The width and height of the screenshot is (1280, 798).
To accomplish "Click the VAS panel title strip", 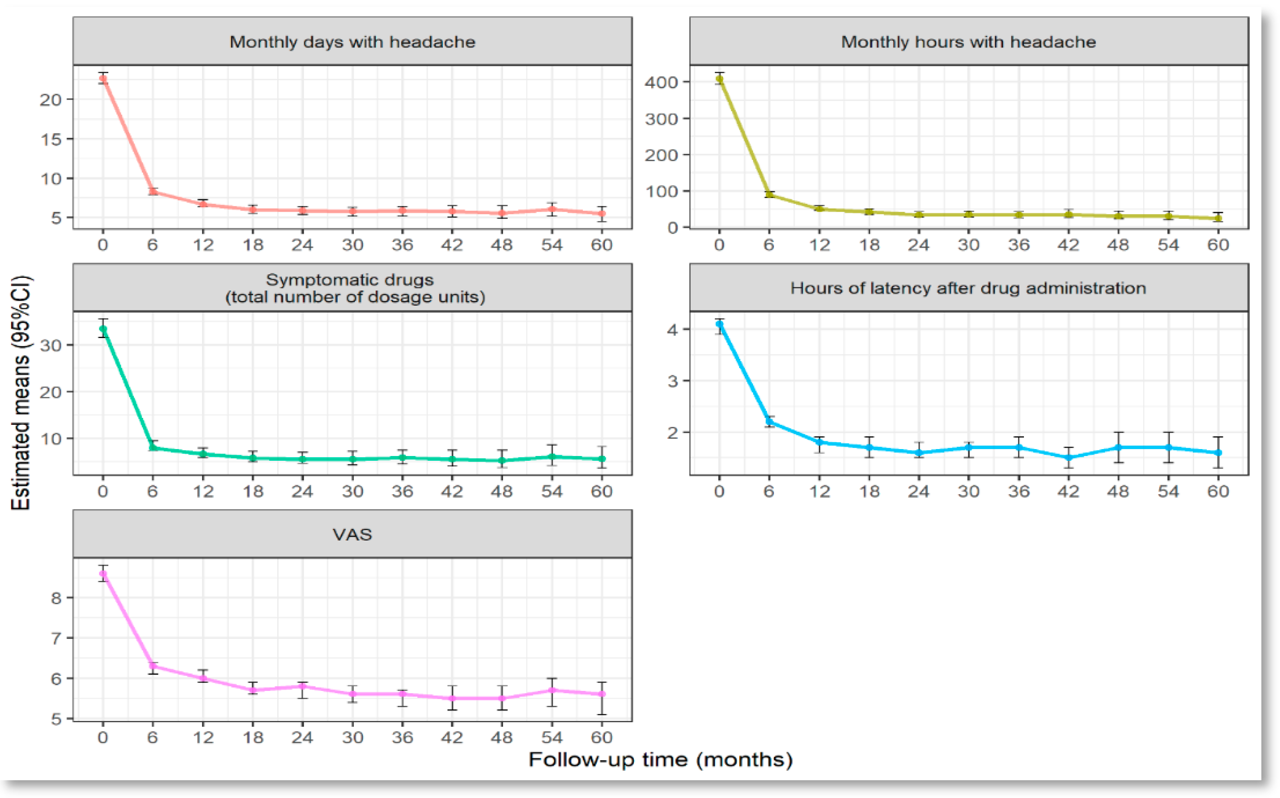I will pos(352,534).
